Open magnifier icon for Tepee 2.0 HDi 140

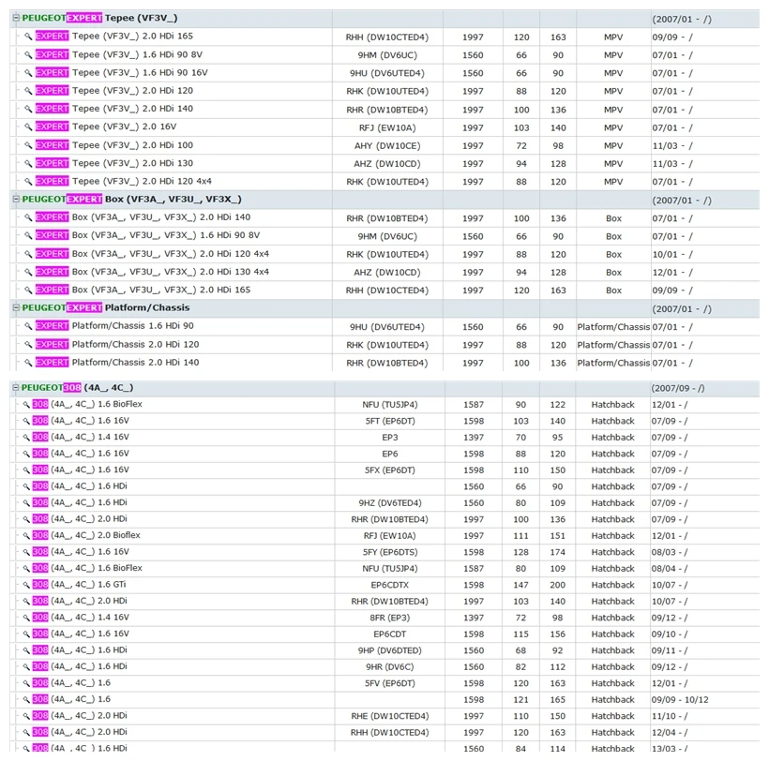point(28,109)
